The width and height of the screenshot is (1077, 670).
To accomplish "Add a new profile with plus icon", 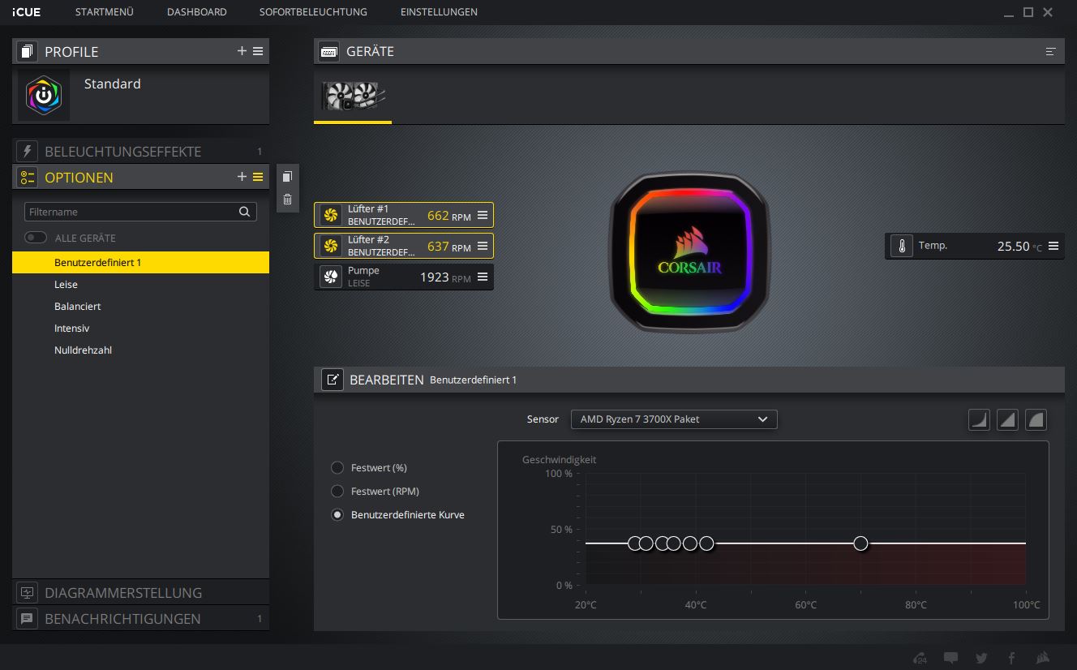I will pos(242,51).
